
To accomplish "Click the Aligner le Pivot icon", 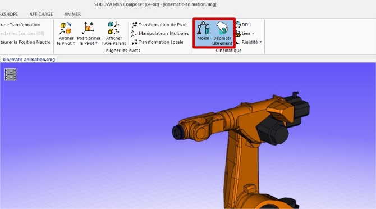I will [x=66, y=28].
